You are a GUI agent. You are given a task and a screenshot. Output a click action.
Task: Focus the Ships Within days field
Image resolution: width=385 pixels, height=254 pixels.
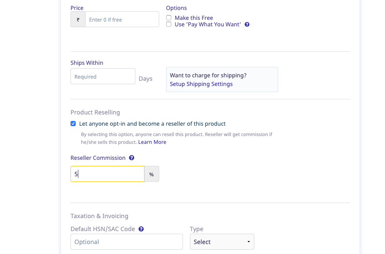click(x=103, y=76)
